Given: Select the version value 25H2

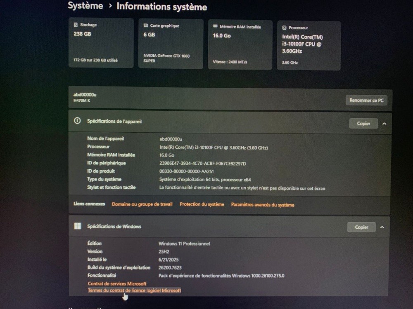Looking at the screenshot, I should point(164,251).
